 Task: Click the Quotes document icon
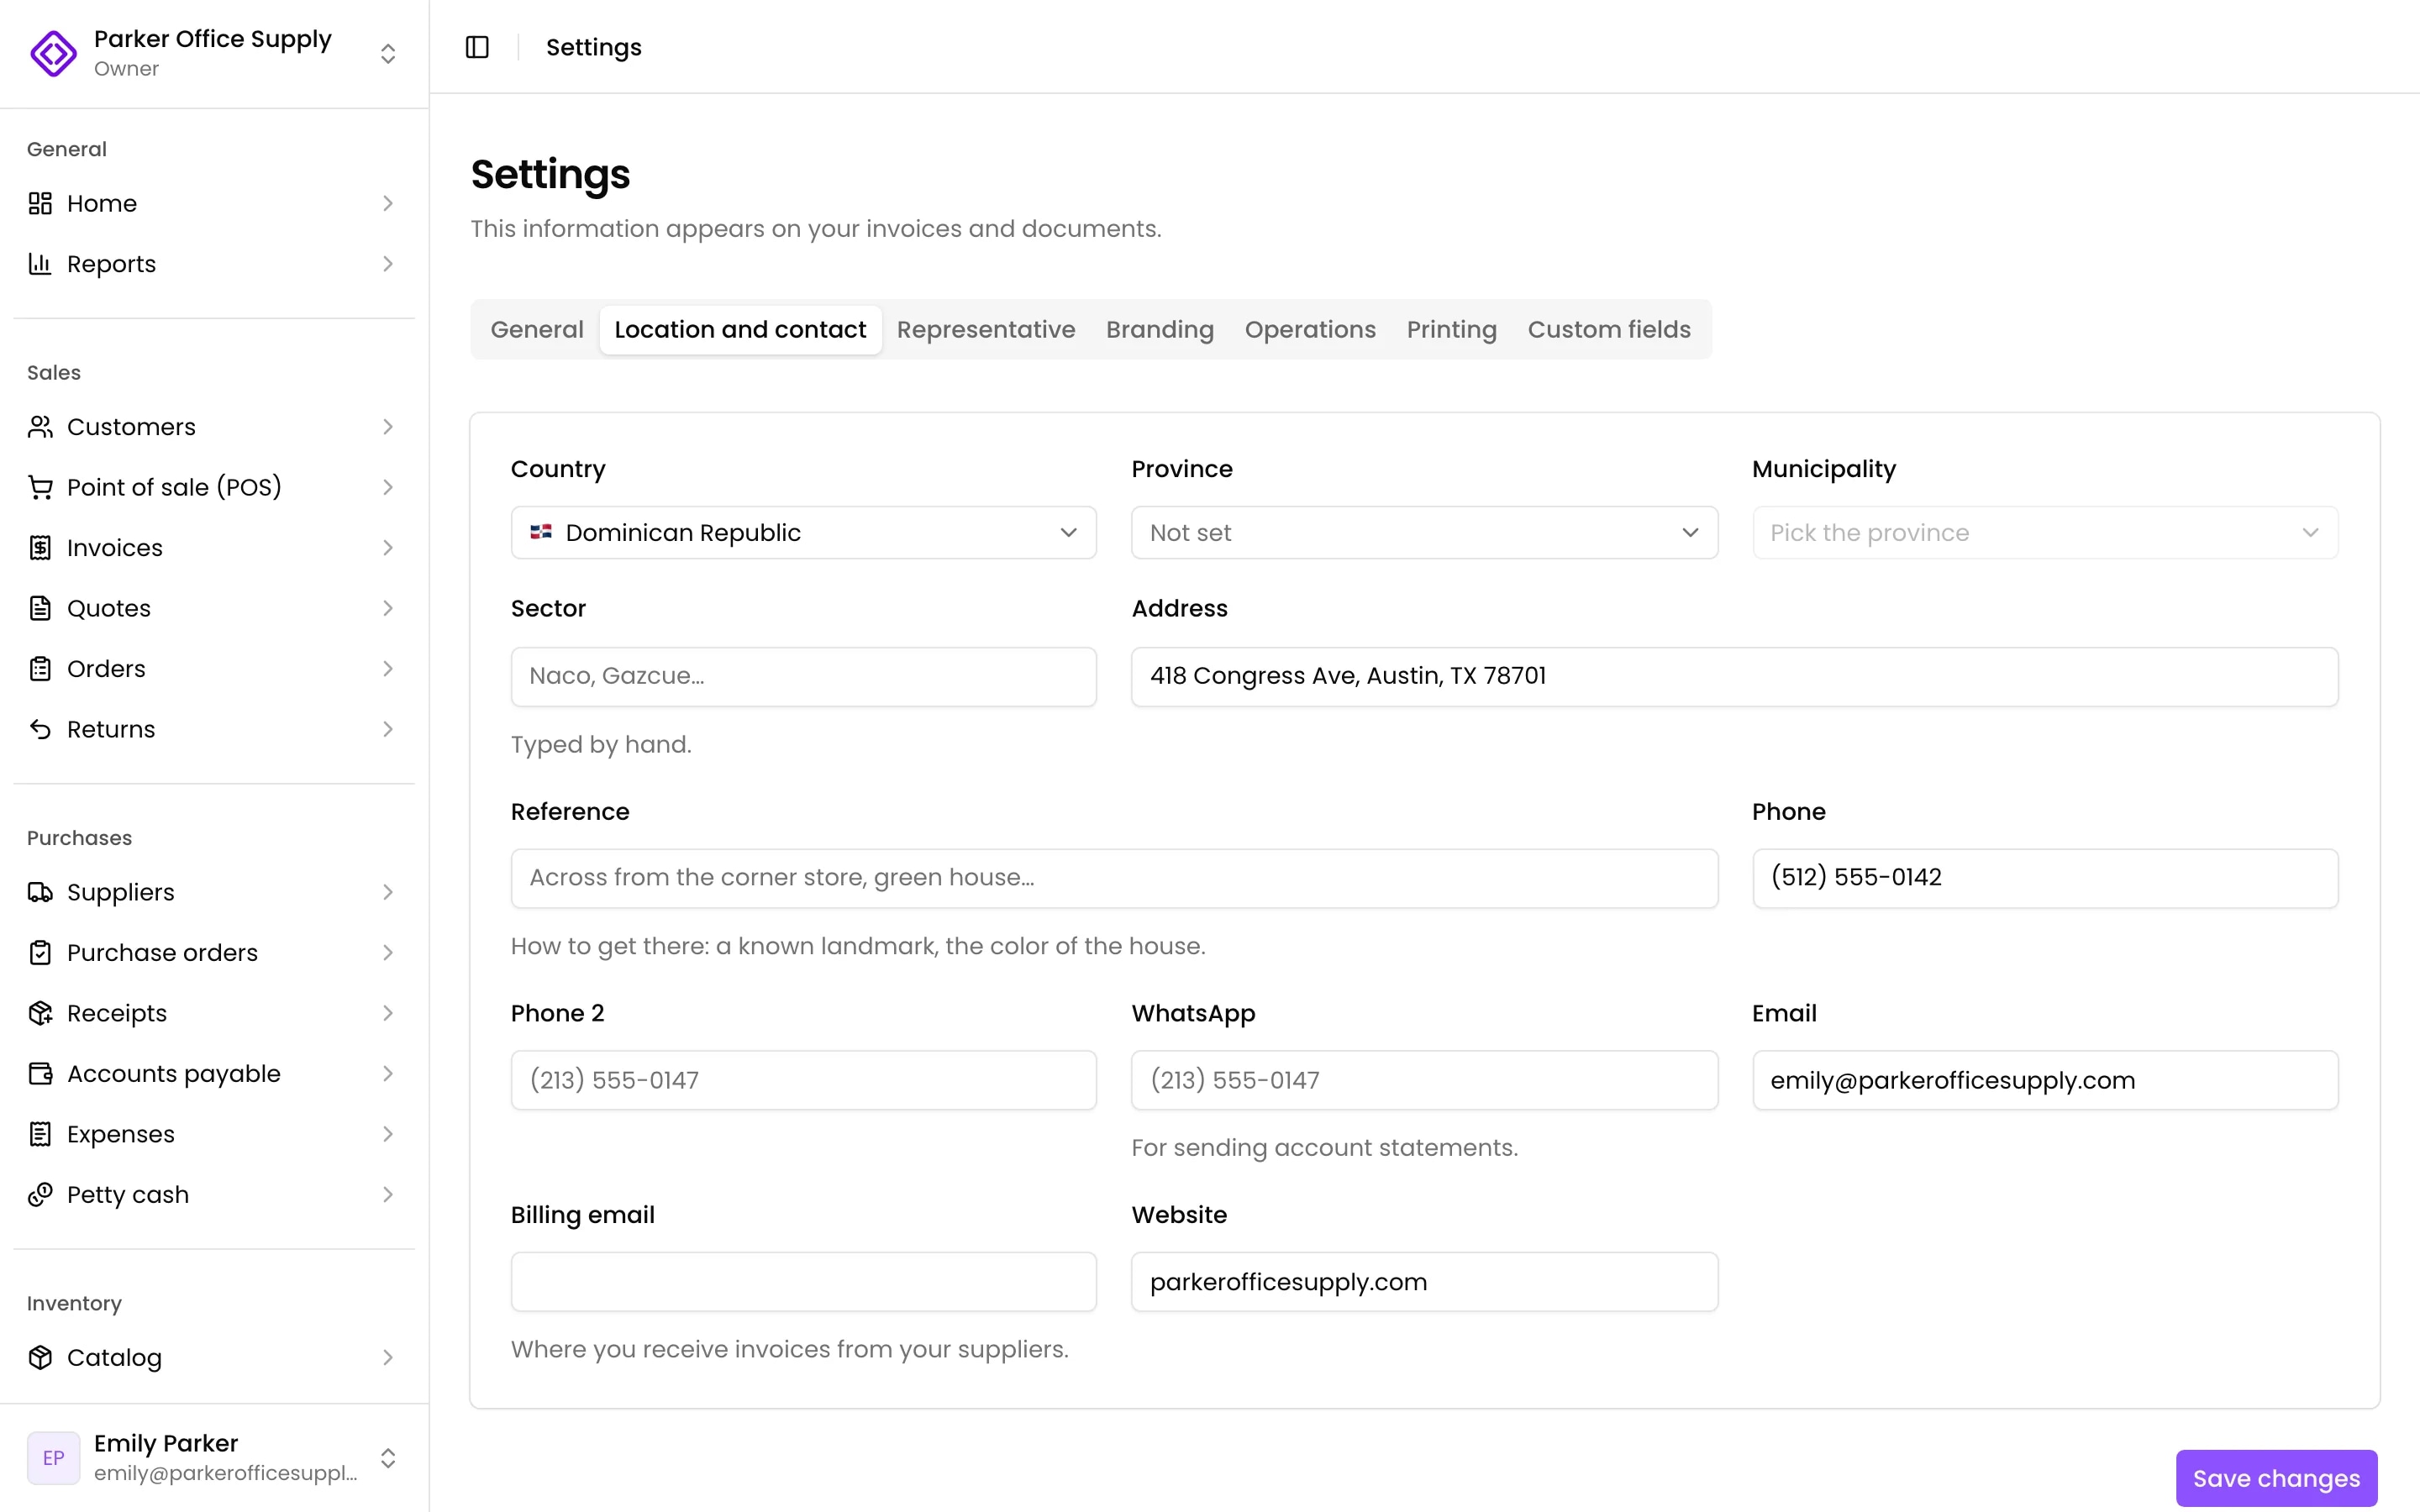[x=40, y=608]
